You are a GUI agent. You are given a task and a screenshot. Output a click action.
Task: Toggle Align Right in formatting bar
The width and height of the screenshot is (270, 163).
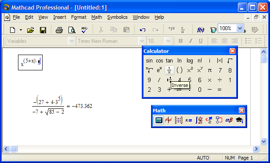(235, 41)
